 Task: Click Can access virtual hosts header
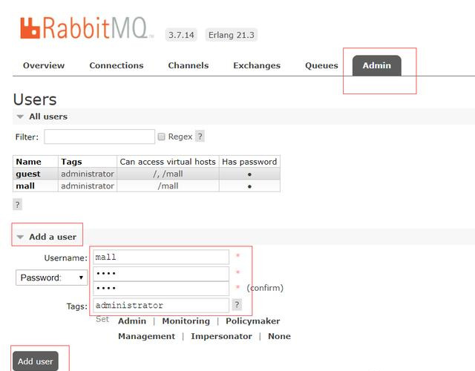point(168,162)
